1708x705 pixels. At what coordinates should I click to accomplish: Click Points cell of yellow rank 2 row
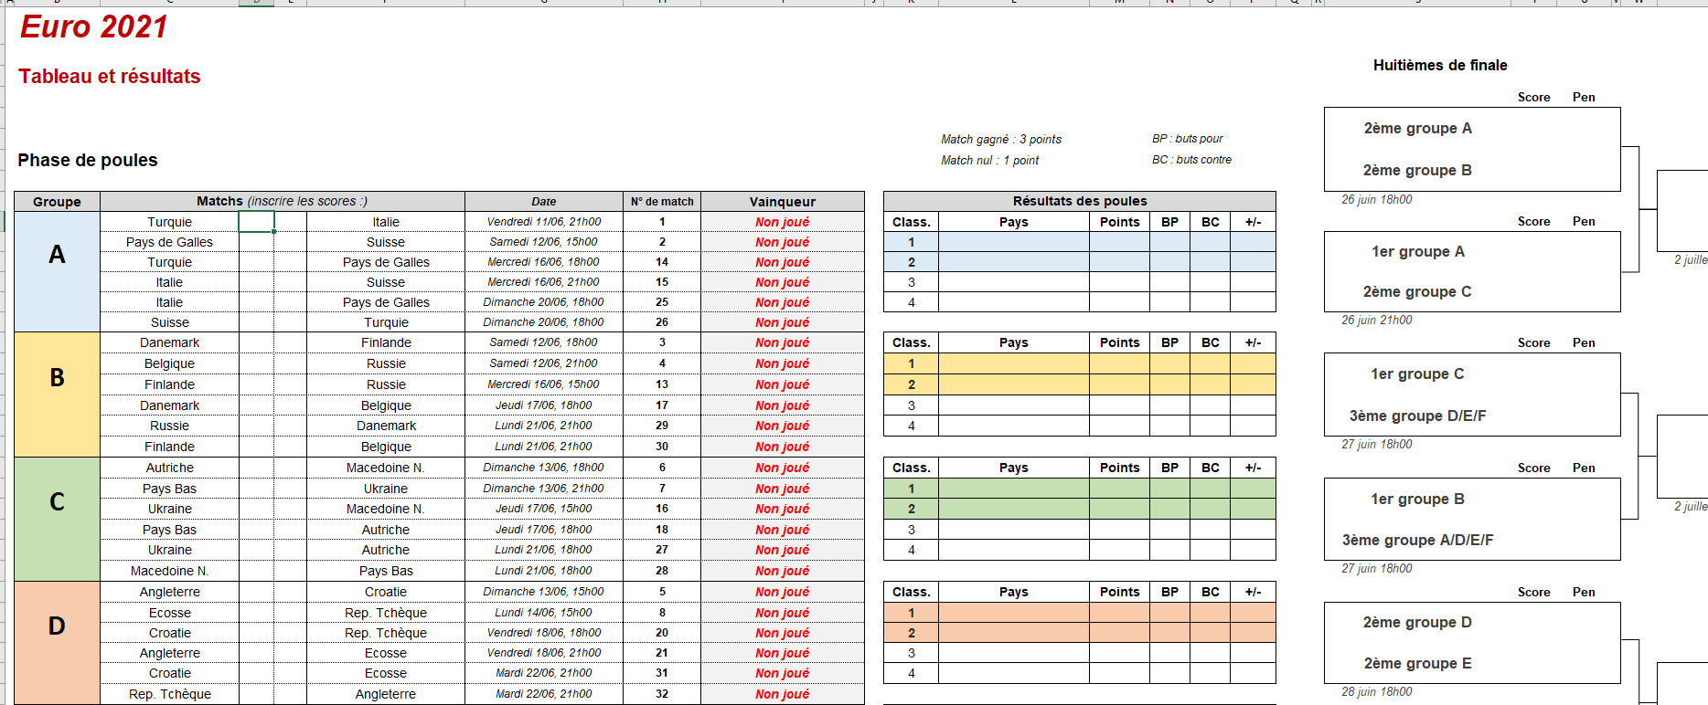pos(1120,384)
